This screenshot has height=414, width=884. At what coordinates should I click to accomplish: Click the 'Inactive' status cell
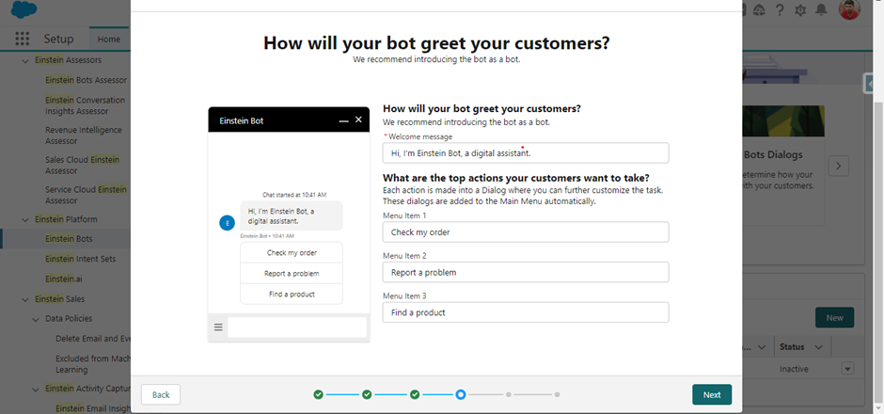(x=794, y=369)
